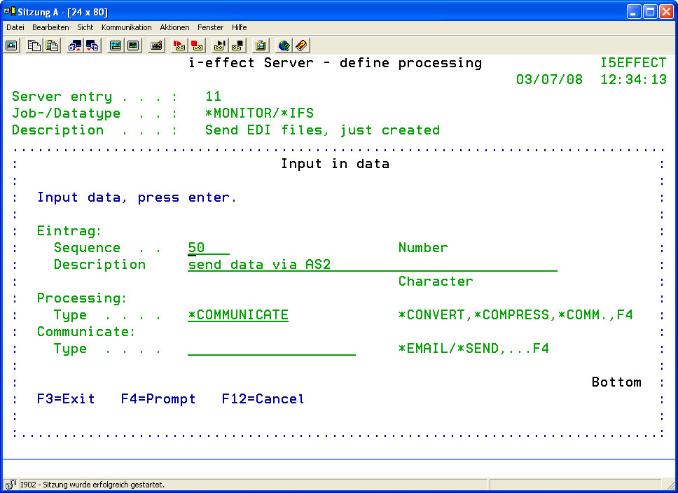Viewport: 678px width, 493px height.
Task: Click the Processing Type field *COMMUNICATE
Action: point(238,315)
